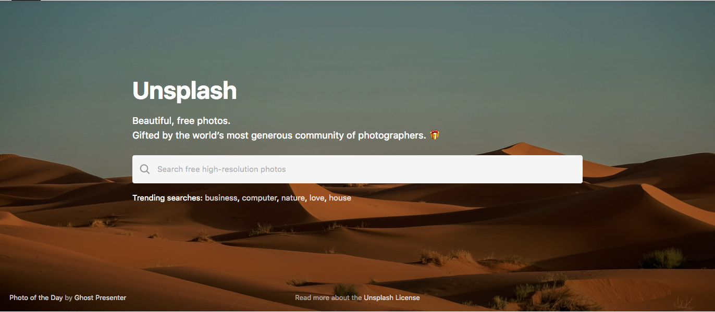The height and width of the screenshot is (312, 715).
Task: Open the 'Photo of the Day' link
Action: point(36,298)
